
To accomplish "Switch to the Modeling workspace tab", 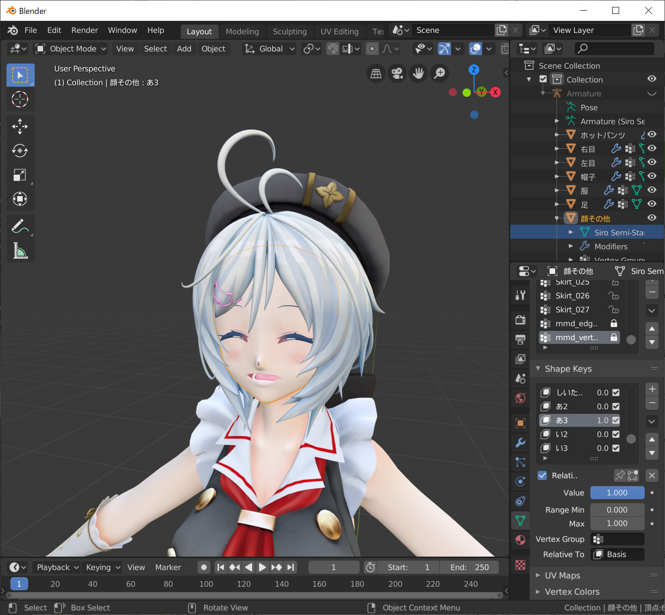I will 242,32.
